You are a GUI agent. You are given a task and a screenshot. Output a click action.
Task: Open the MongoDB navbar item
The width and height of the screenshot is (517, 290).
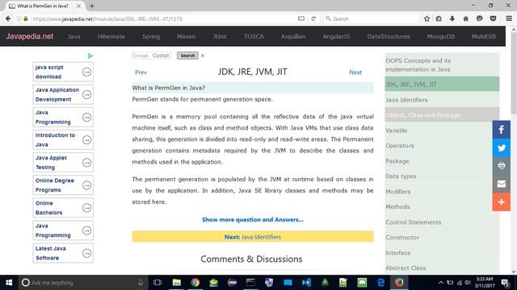coord(441,36)
